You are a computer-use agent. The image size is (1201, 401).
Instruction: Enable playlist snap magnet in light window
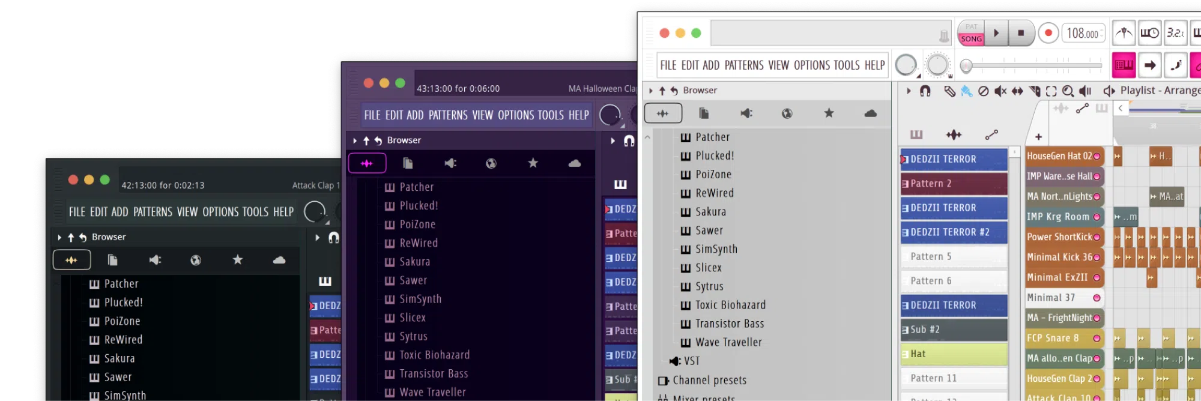[925, 91]
